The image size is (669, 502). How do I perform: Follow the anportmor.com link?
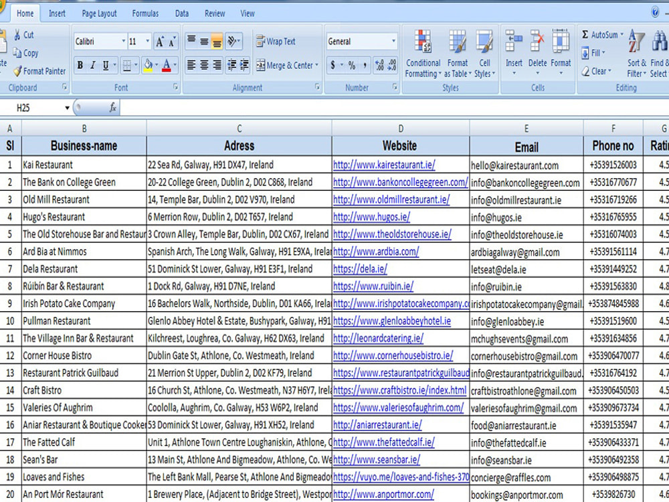point(383,495)
